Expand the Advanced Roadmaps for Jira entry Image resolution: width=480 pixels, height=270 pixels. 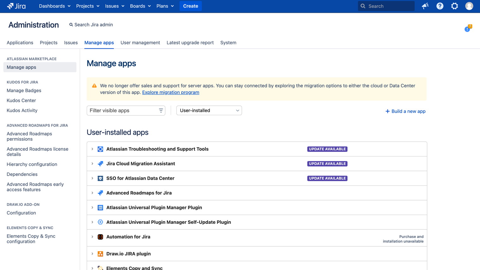click(x=92, y=193)
